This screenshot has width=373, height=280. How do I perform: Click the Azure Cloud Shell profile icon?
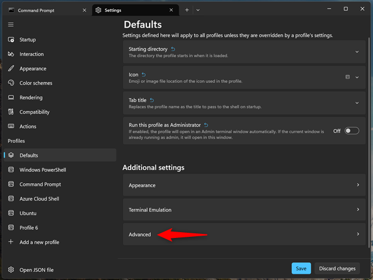coord(11,199)
